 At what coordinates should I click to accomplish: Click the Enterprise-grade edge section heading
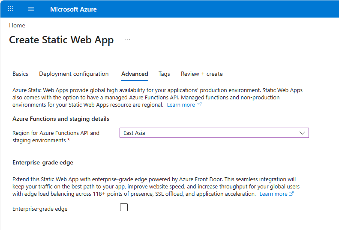click(x=43, y=163)
